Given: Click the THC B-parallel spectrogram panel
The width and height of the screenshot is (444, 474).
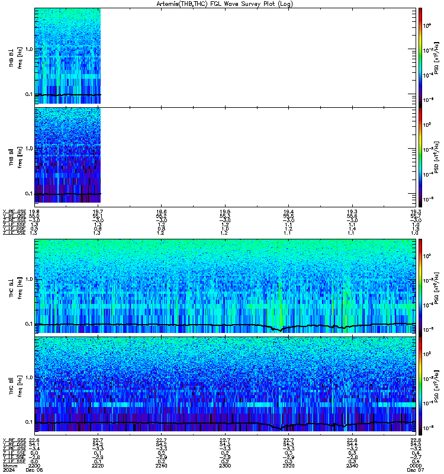Looking at the screenshot, I should pyautogui.click(x=226, y=384).
